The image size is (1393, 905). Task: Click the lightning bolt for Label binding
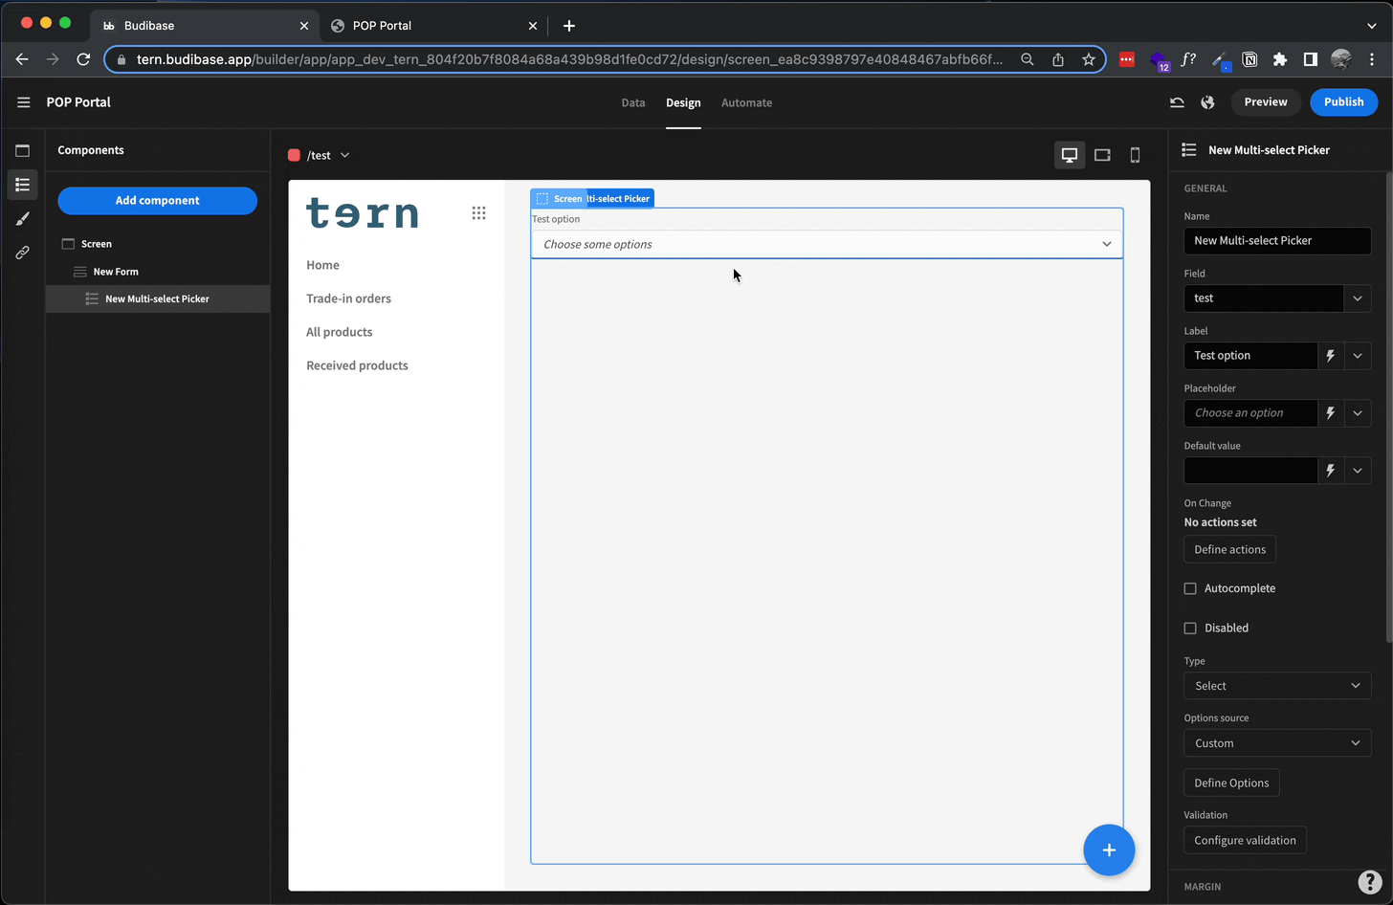click(x=1330, y=356)
